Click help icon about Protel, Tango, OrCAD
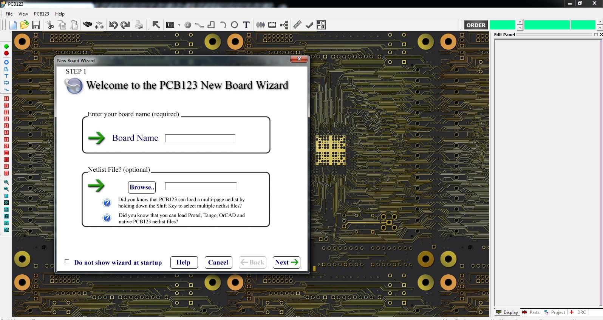The height and width of the screenshot is (320, 603). point(107,218)
